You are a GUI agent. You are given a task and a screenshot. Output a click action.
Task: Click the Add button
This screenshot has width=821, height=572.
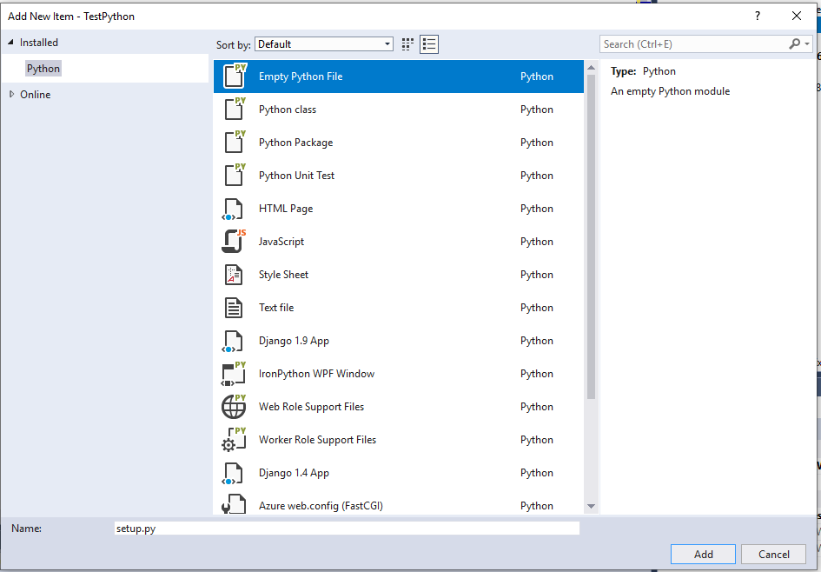click(x=703, y=555)
